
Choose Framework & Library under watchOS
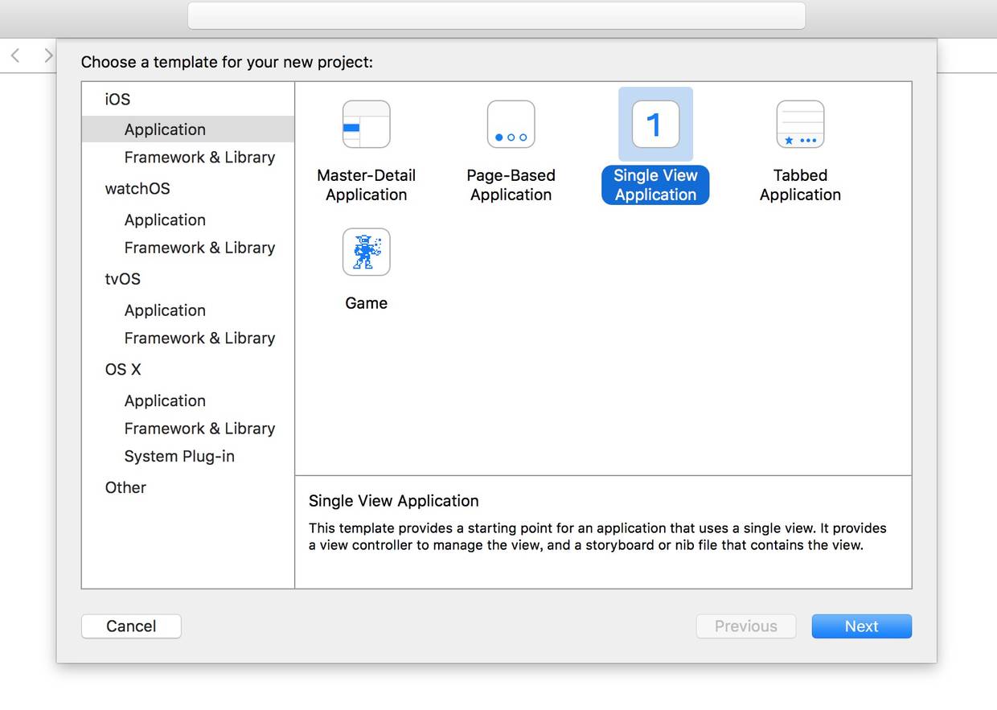coord(199,248)
